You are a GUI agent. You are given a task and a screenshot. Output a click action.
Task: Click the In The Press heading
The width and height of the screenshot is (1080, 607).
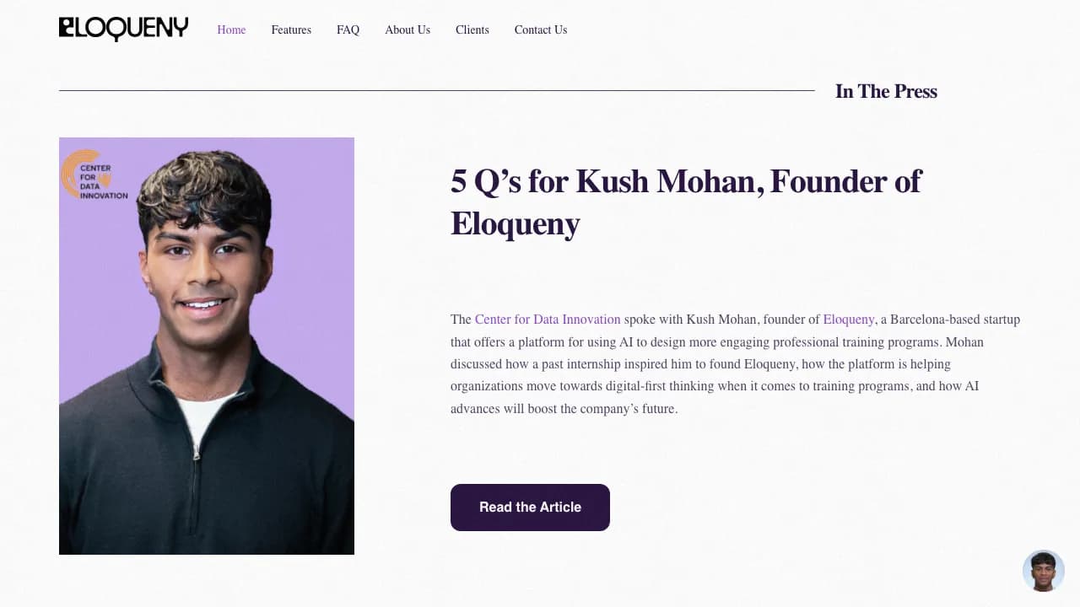886,91
